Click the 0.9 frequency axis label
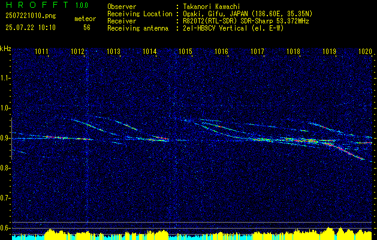This screenshot has height=240, width=377. pyautogui.click(x=5, y=138)
